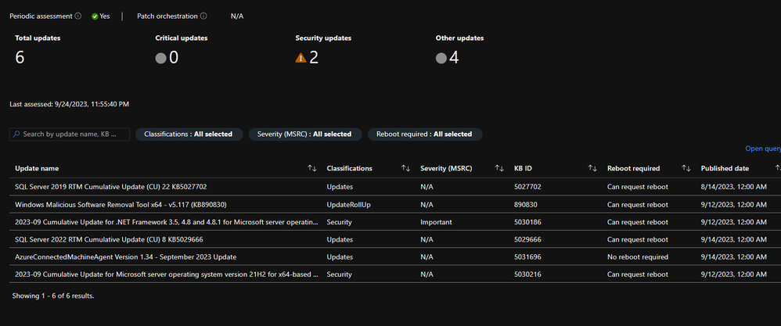
Task: Click the Critical updates count 0
Action: [x=173, y=58]
